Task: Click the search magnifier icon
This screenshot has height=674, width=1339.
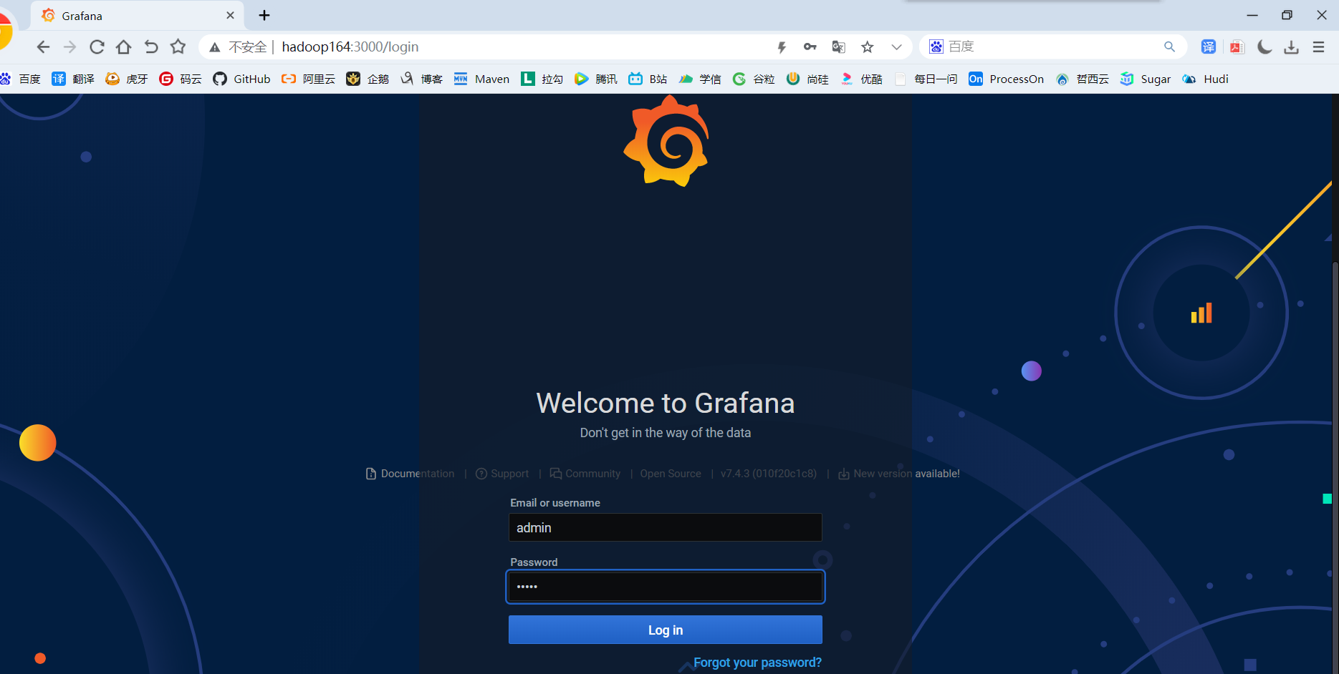Action: [1169, 47]
